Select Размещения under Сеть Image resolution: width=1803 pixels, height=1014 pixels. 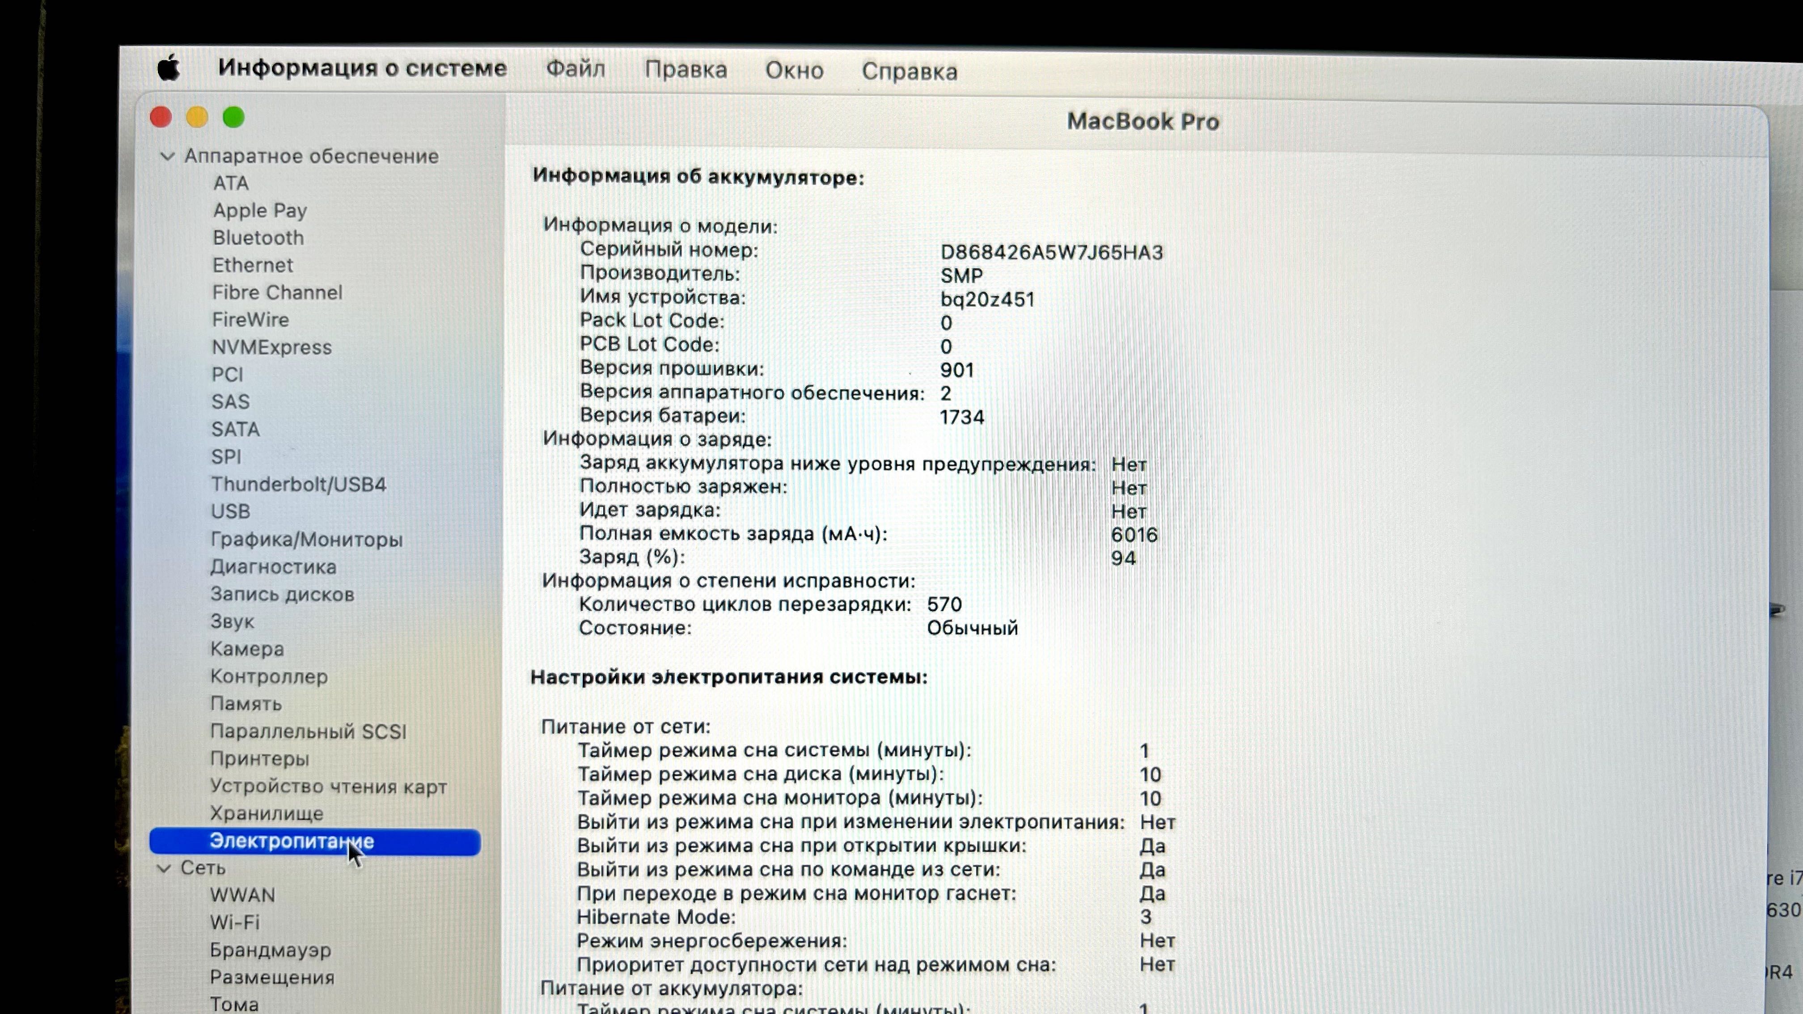coord(271,978)
